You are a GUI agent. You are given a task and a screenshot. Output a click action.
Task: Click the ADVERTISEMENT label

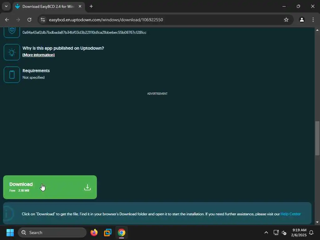pyautogui.click(x=157, y=94)
